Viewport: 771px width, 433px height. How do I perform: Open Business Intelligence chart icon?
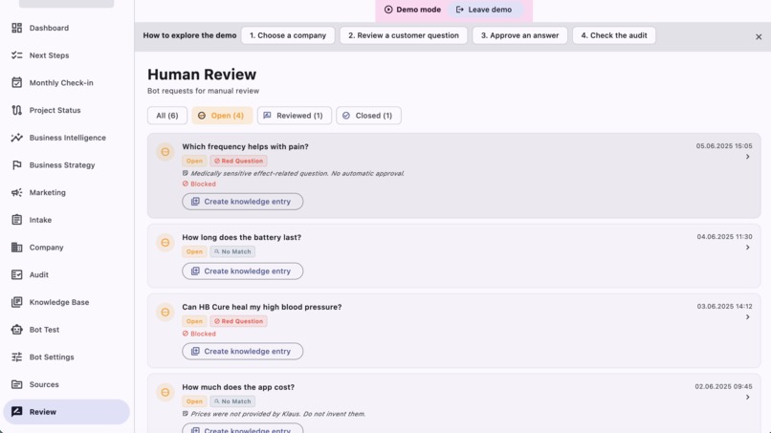click(x=16, y=138)
